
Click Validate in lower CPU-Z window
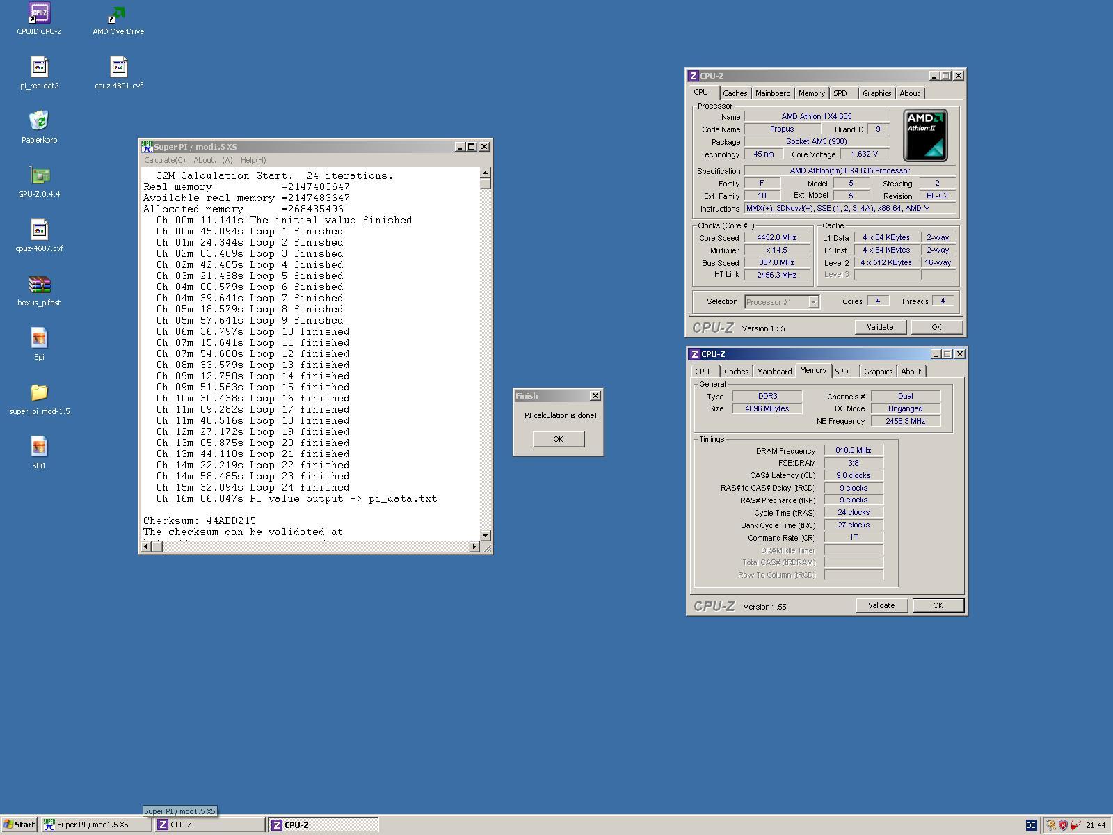(881, 605)
